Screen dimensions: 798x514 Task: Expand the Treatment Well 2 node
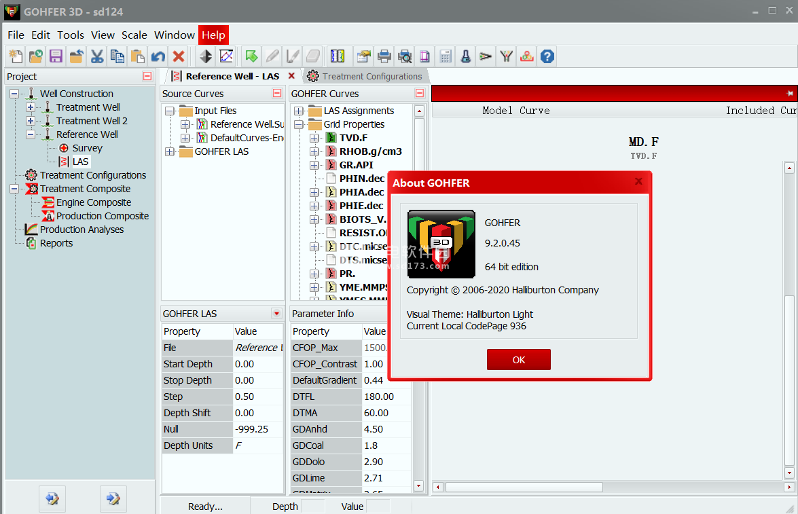pos(31,121)
